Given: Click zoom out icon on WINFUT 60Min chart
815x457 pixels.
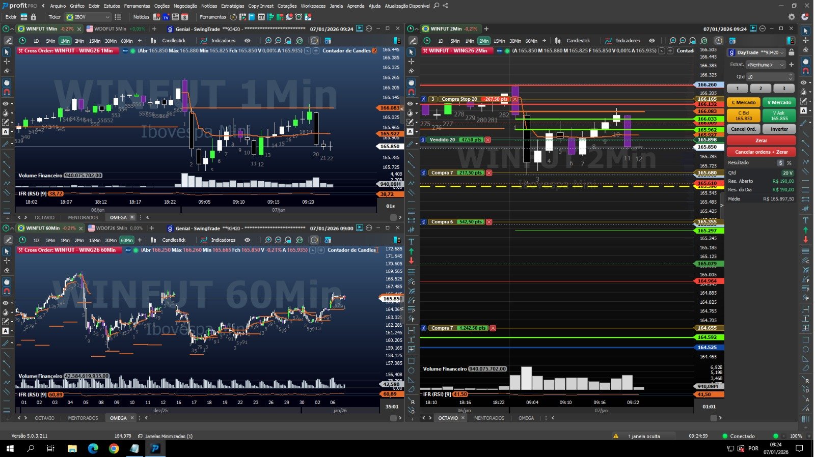Looking at the screenshot, I should [x=278, y=240].
